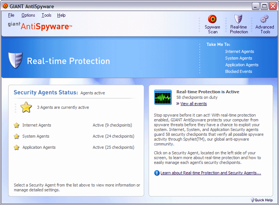Viewport: 279px width, 205px height.
Task: Click the 'Security Agents Status:' heading
Action: click(x=46, y=92)
